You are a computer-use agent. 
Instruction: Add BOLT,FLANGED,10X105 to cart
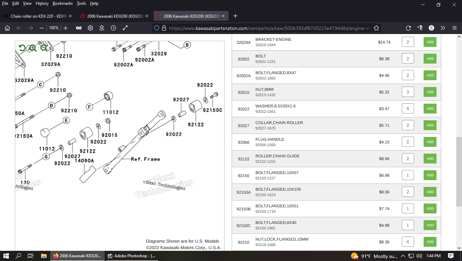[x=430, y=192]
